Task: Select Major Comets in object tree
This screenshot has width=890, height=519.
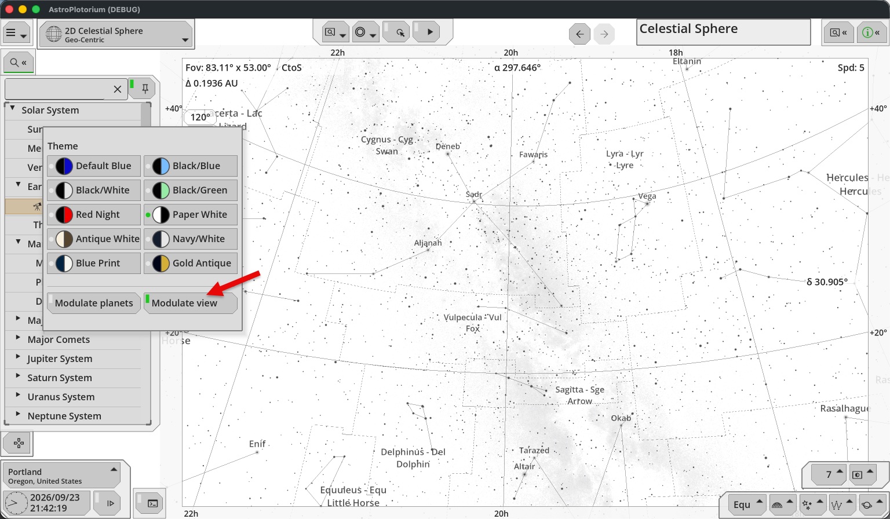Action: pyautogui.click(x=59, y=339)
